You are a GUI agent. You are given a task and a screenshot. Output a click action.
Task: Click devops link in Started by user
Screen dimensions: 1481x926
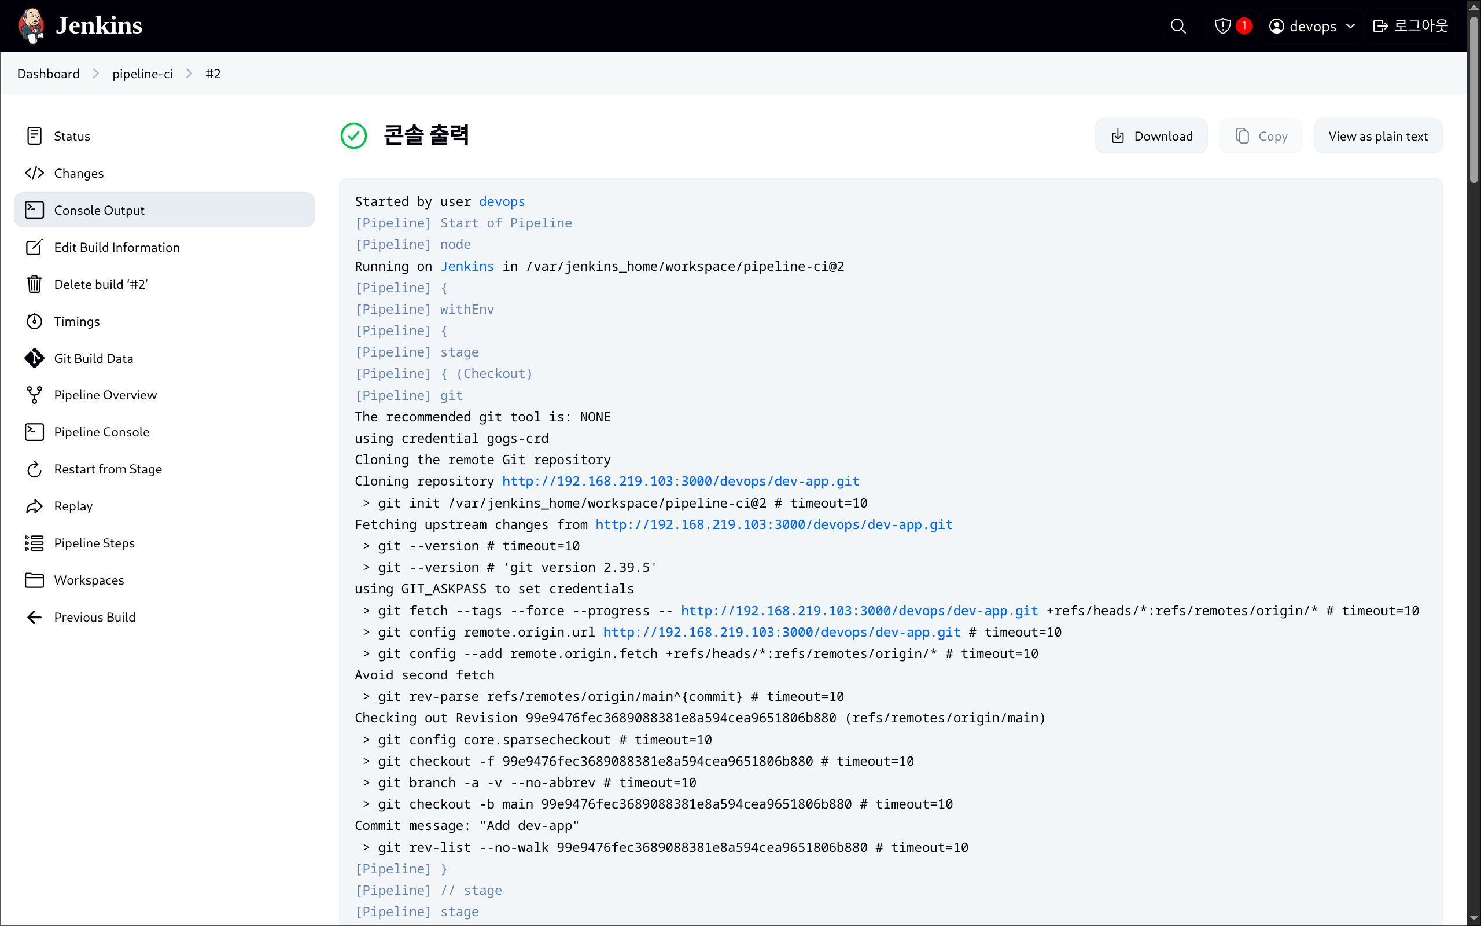click(502, 201)
